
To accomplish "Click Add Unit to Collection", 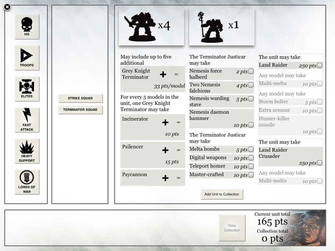I will (222, 194).
